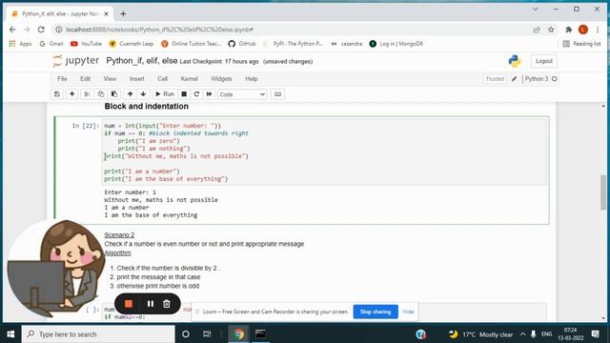Click the page vertical scrollbar thumb
This screenshot has width=610, height=343.
(x=603, y=192)
